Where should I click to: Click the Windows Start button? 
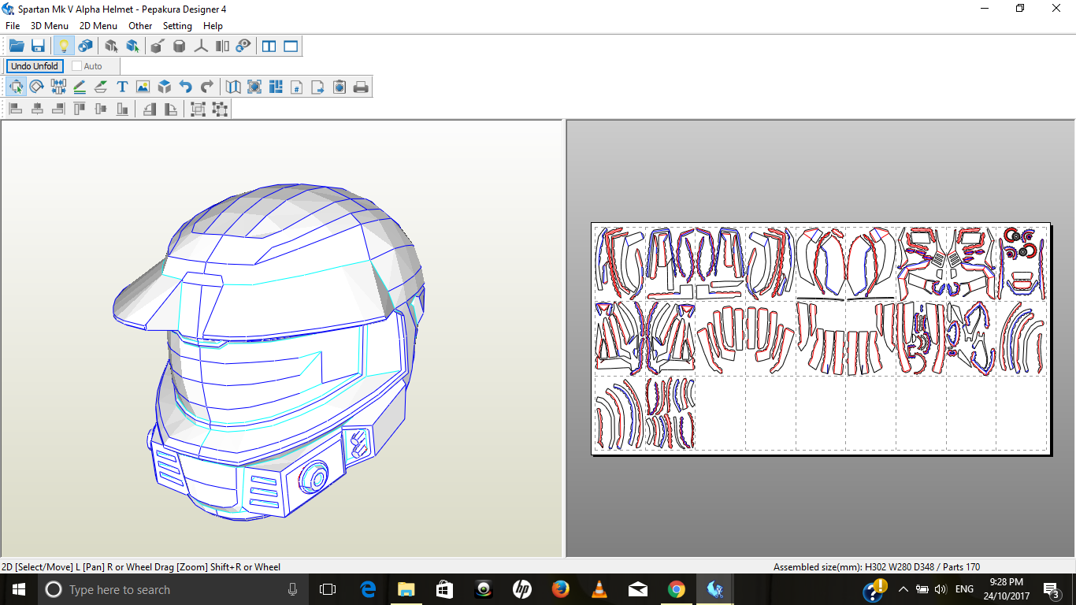tap(19, 589)
